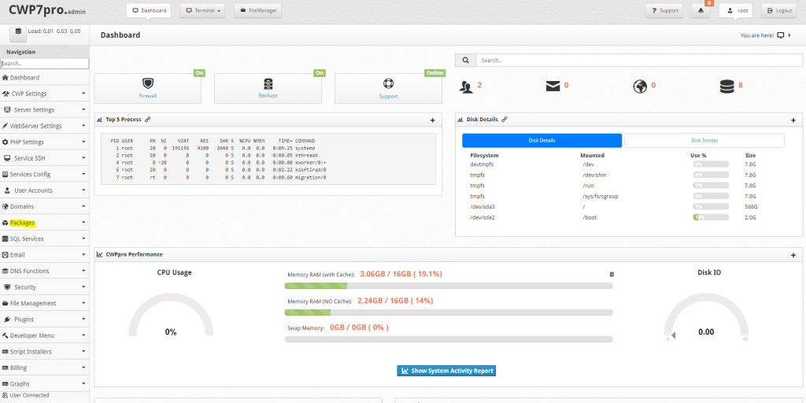
Task: Click the Security shield icon in sidebar
Action: point(8,287)
